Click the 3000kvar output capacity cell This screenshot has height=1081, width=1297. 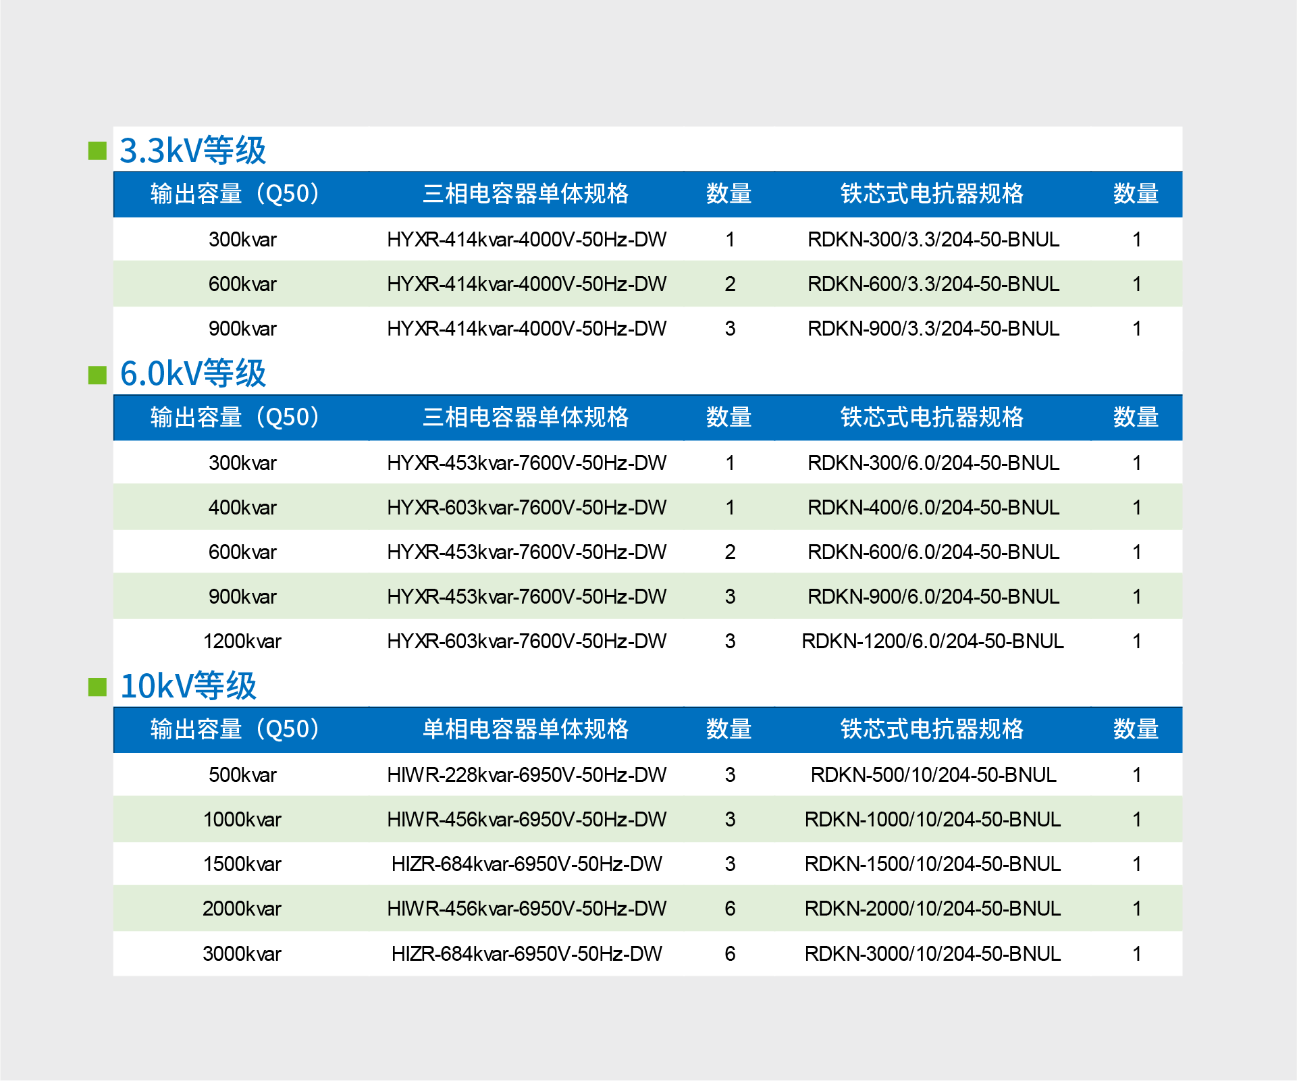242,953
